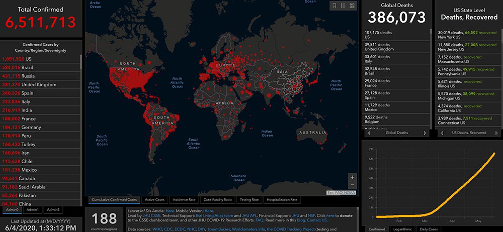Select the '184,121 Germany' row
The width and height of the screenshot is (503, 232).
pos(40,127)
